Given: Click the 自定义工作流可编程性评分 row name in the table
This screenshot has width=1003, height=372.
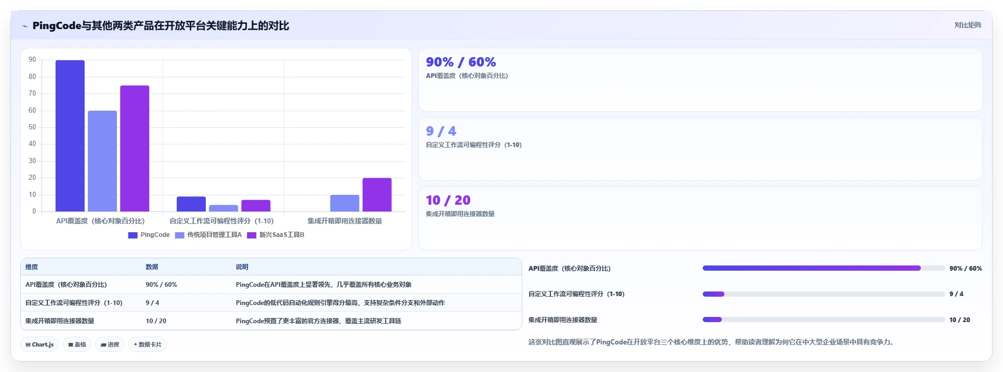Looking at the screenshot, I should click(74, 303).
